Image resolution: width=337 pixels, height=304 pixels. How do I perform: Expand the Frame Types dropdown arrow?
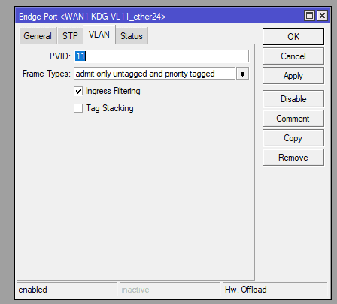pyautogui.click(x=242, y=74)
